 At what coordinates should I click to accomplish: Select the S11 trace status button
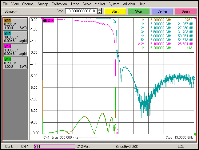(15, 24)
